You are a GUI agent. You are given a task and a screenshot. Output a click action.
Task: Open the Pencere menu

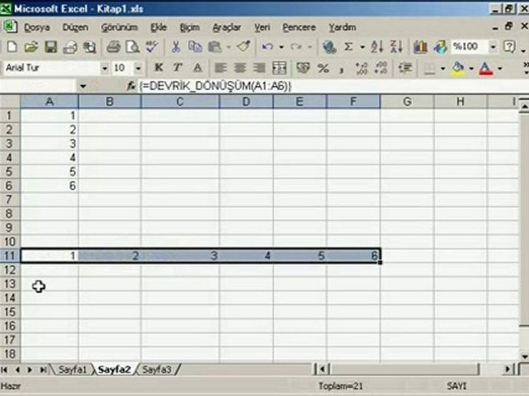(299, 28)
